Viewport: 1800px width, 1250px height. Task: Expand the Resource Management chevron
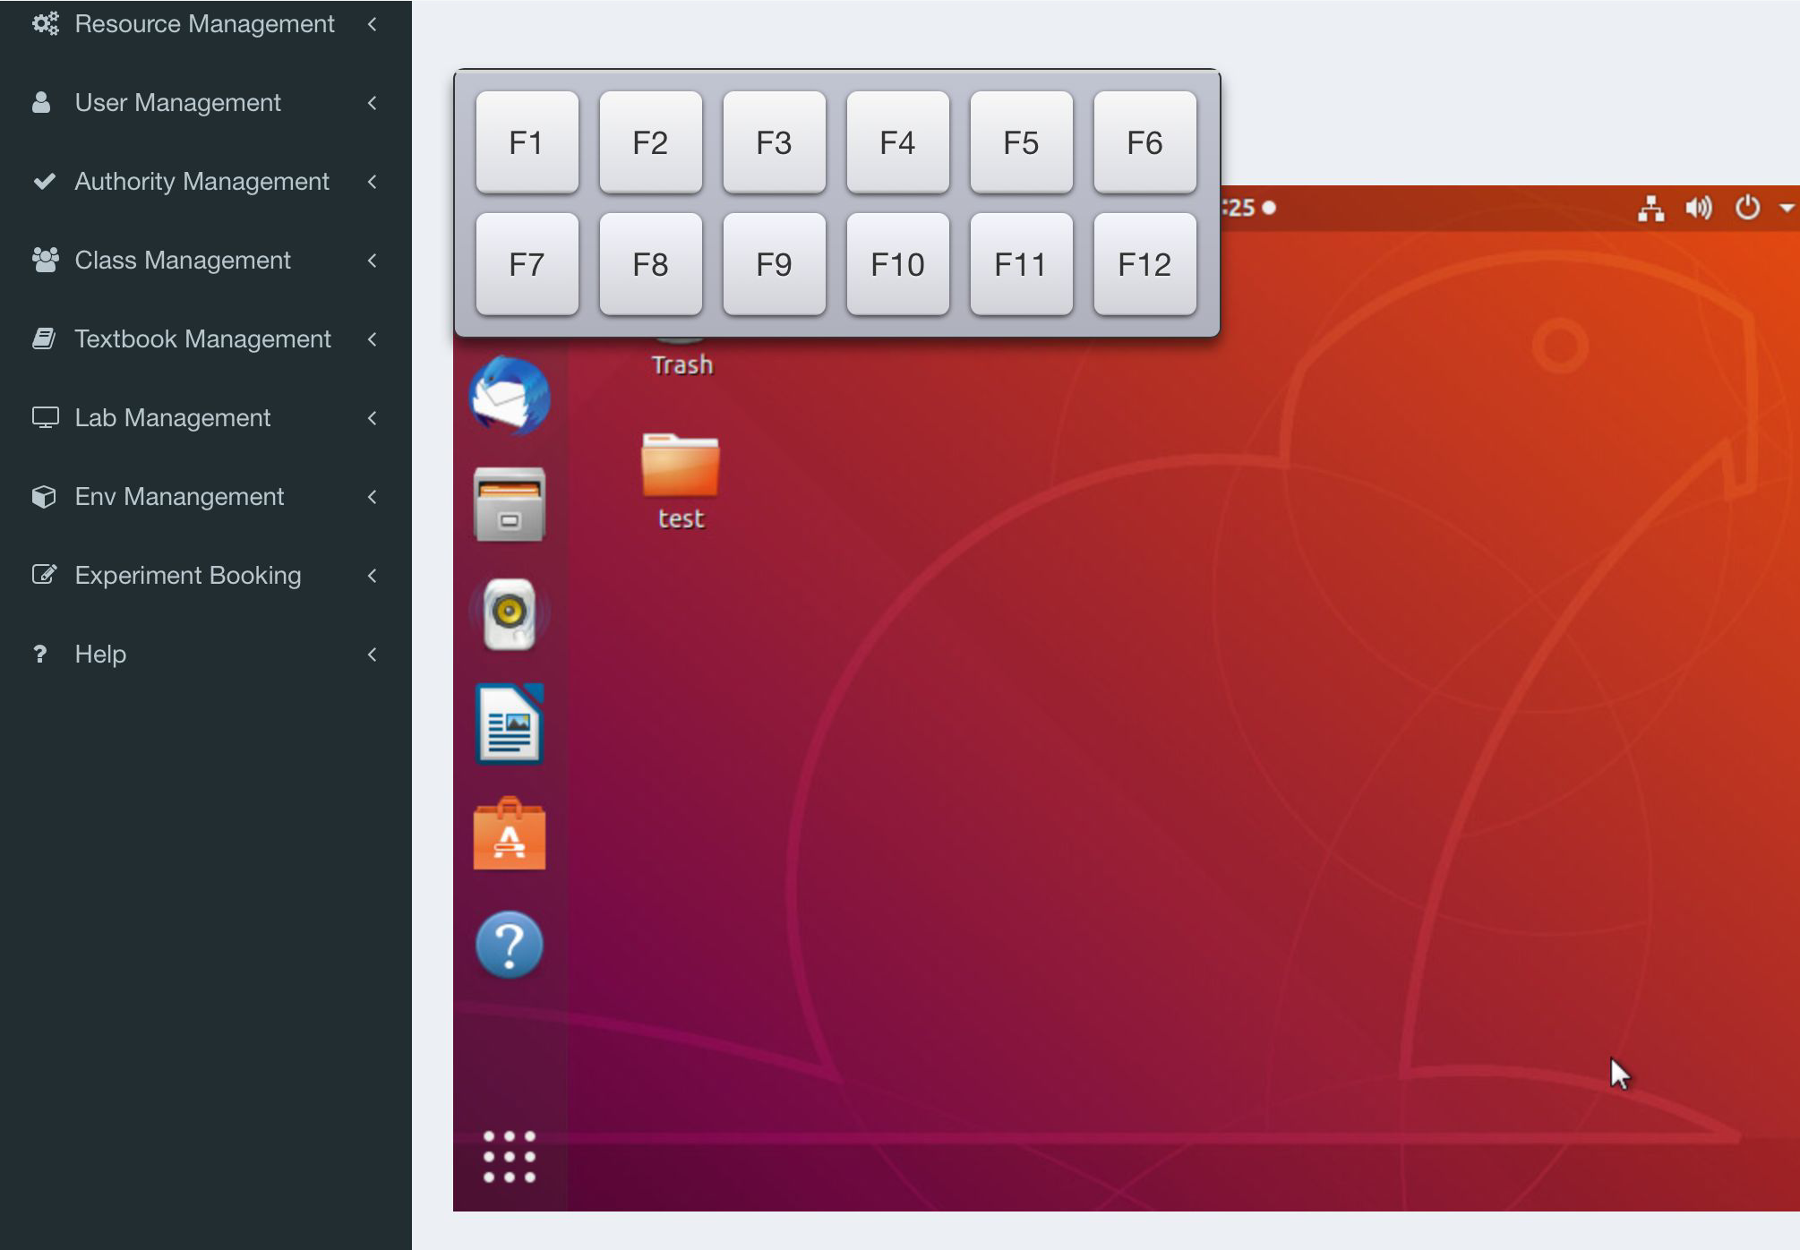(373, 24)
